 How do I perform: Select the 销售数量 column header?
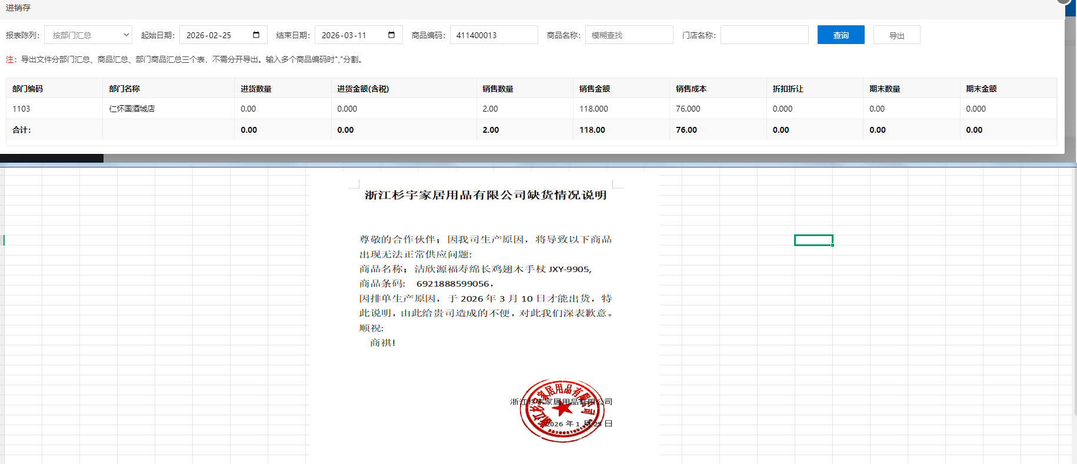click(x=498, y=89)
